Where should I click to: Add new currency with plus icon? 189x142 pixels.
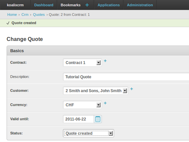pos(105,103)
